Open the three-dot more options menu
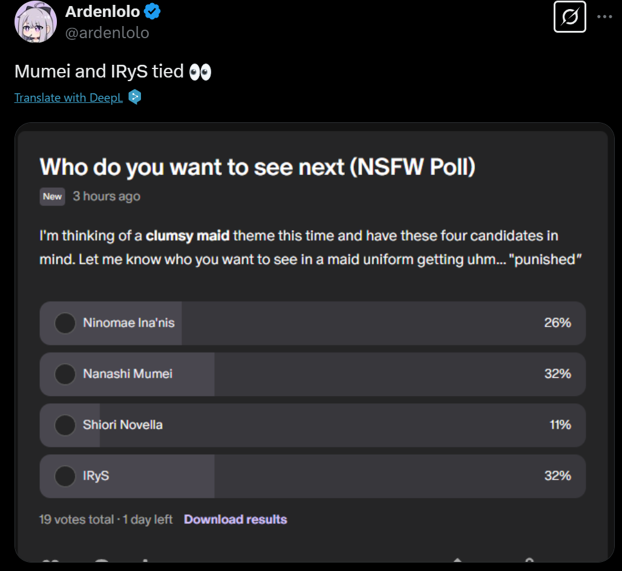 [604, 17]
